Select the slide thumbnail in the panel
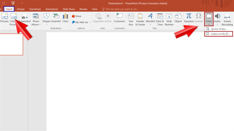The height and width of the screenshot is (131, 234). (x=11, y=45)
